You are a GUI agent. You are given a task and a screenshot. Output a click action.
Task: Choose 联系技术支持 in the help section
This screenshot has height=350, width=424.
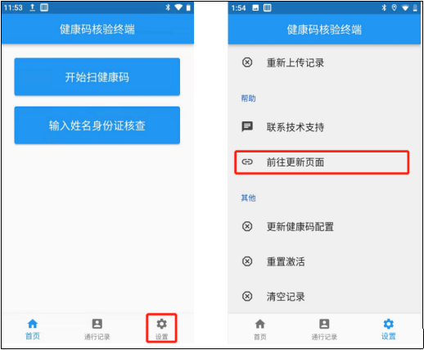pos(295,127)
